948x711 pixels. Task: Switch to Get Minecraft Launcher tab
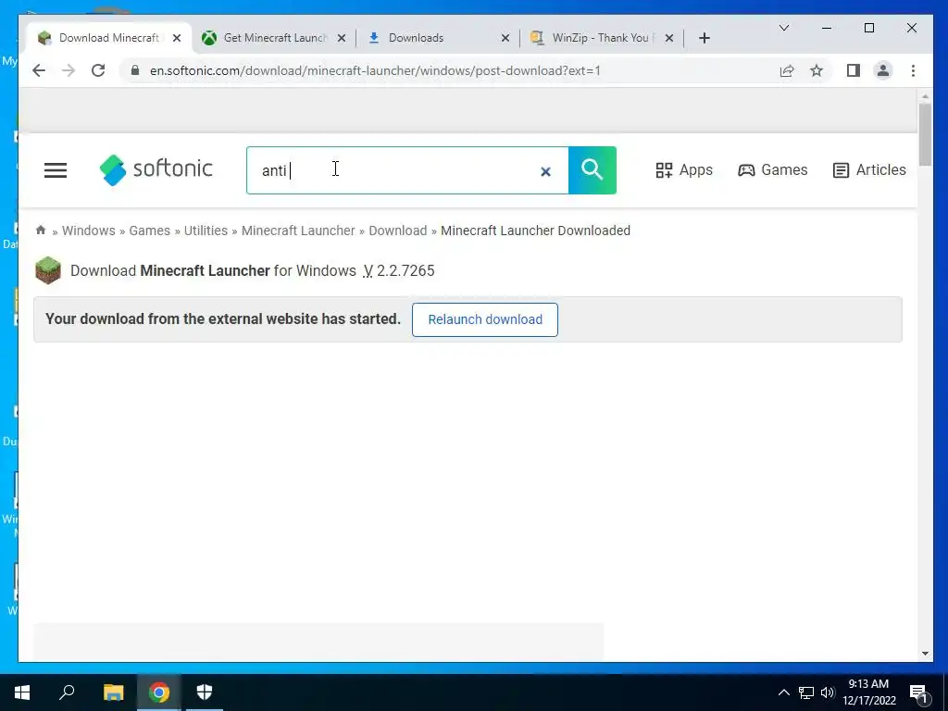(275, 37)
